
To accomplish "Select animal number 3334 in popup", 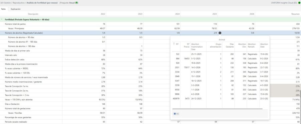I will (x=177, y=72).
